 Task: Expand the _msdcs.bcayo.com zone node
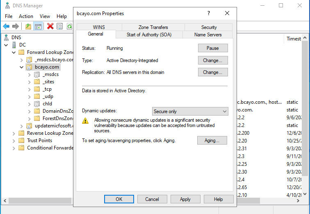click(22, 60)
